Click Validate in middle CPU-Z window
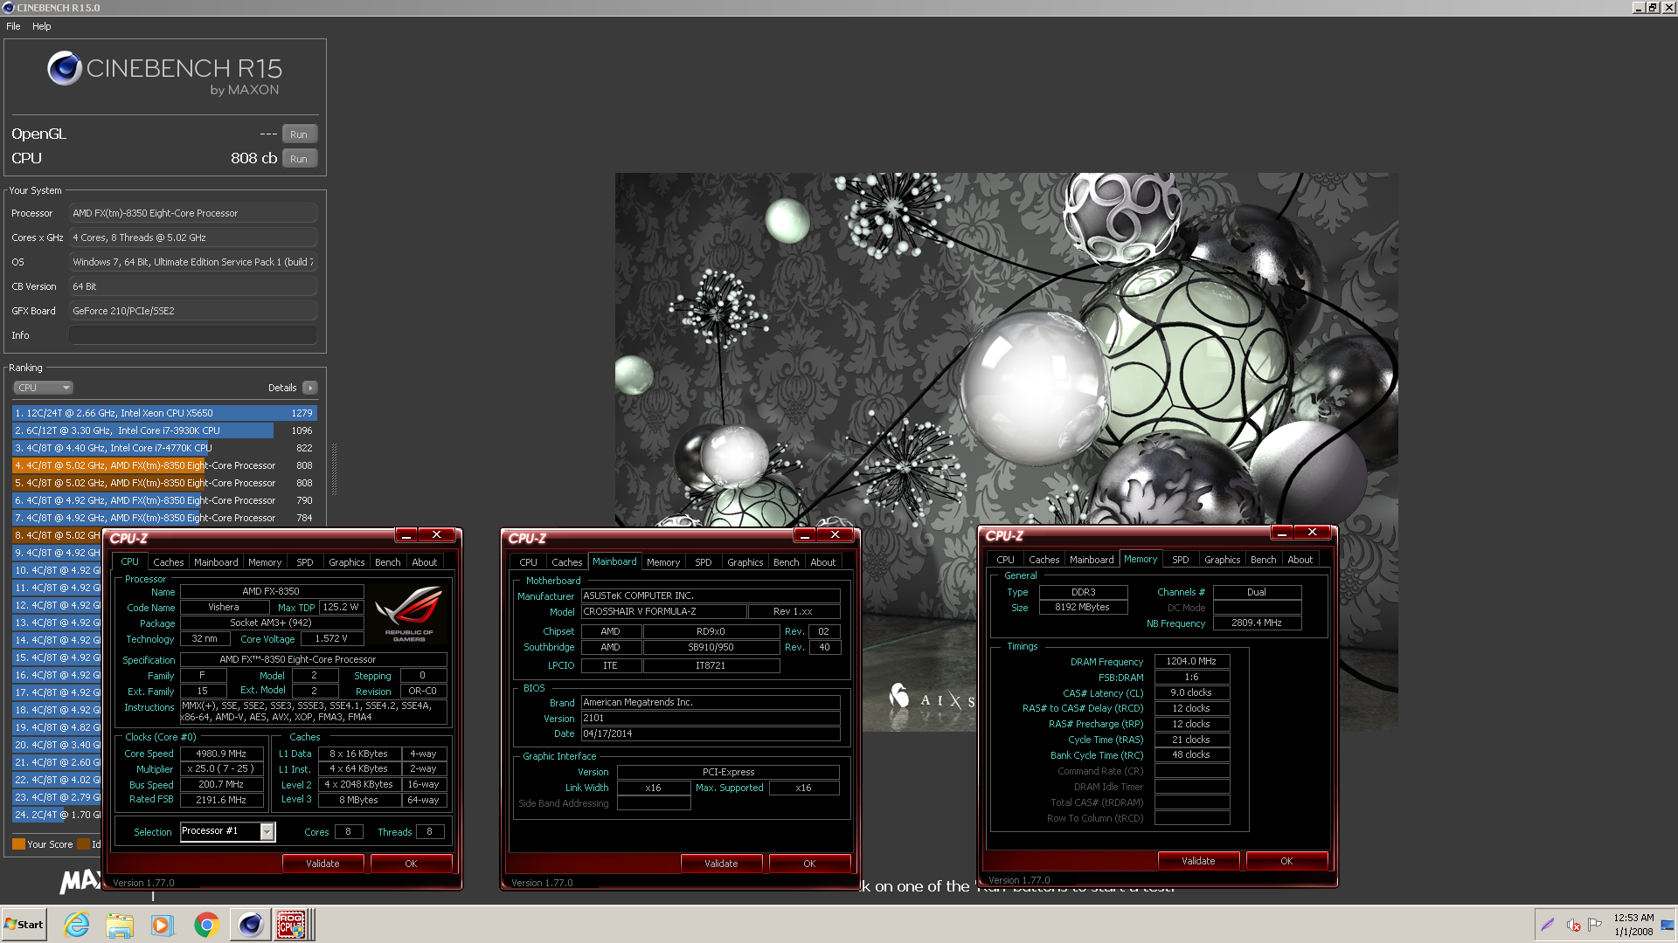 pyautogui.click(x=721, y=864)
